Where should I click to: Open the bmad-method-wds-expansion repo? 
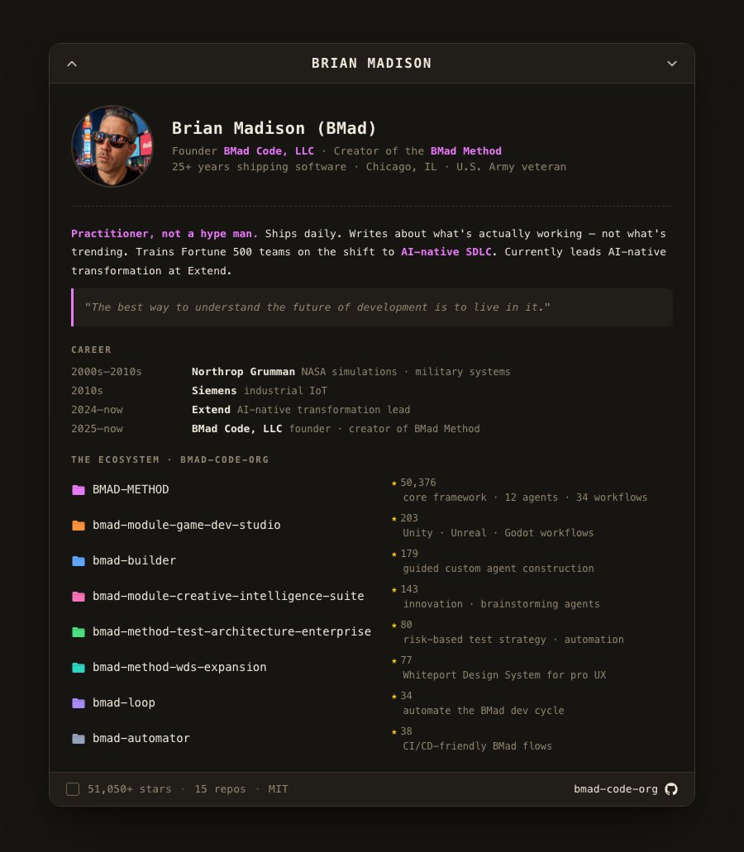pos(179,667)
